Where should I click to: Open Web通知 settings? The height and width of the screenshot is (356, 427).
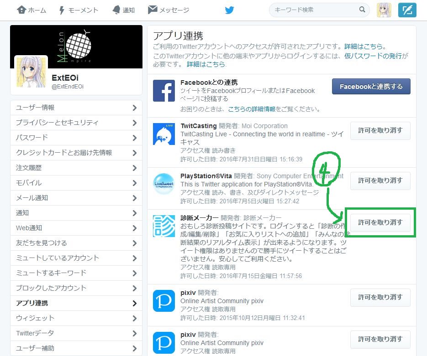pos(76,228)
